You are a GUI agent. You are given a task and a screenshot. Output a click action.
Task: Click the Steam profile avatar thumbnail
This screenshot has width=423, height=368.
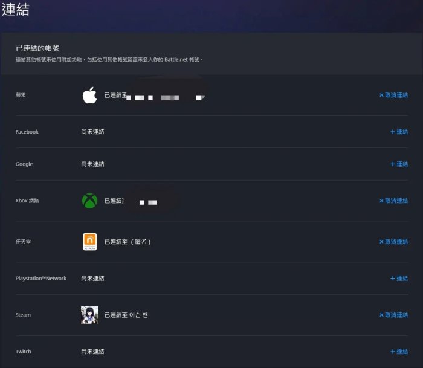click(89, 315)
